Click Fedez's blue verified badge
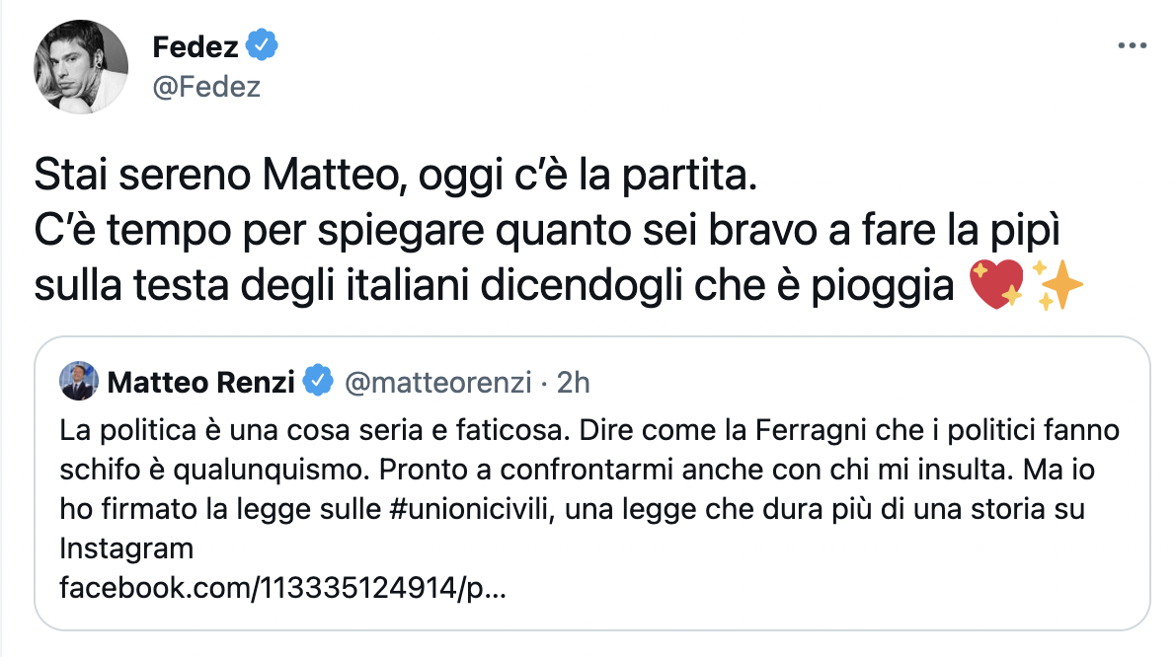 point(262,44)
